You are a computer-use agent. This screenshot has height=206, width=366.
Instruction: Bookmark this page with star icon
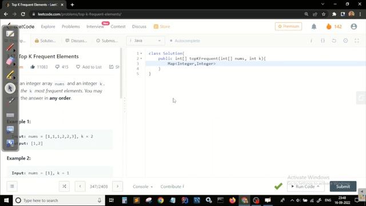324,14
